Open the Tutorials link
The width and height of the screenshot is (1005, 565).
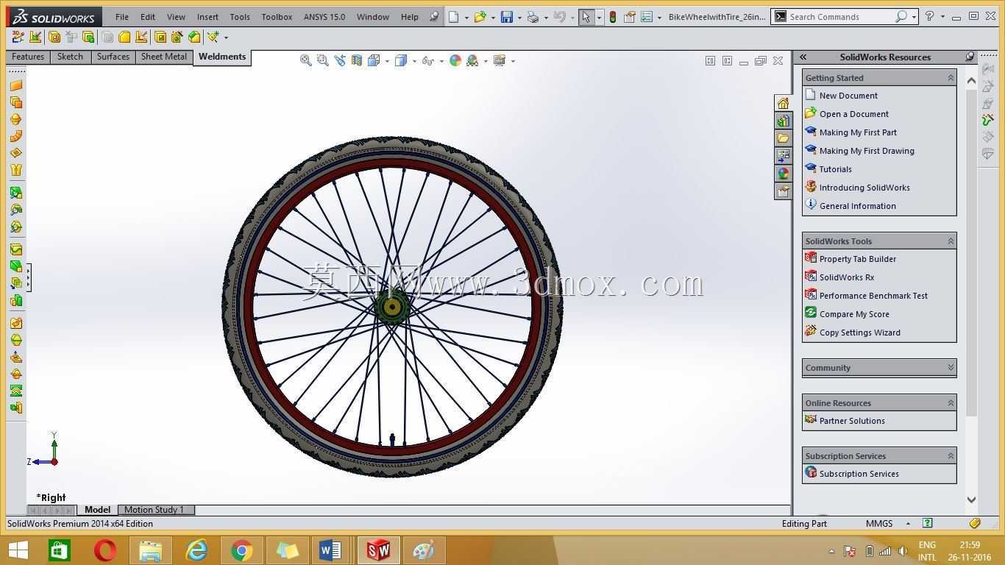pyautogui.click(x=835, y=168)
